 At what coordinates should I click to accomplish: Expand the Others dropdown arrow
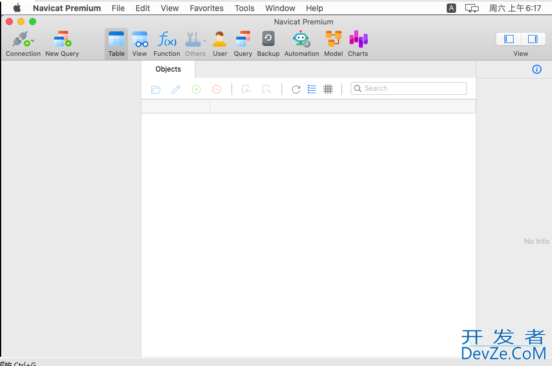(x=205, y=41)
